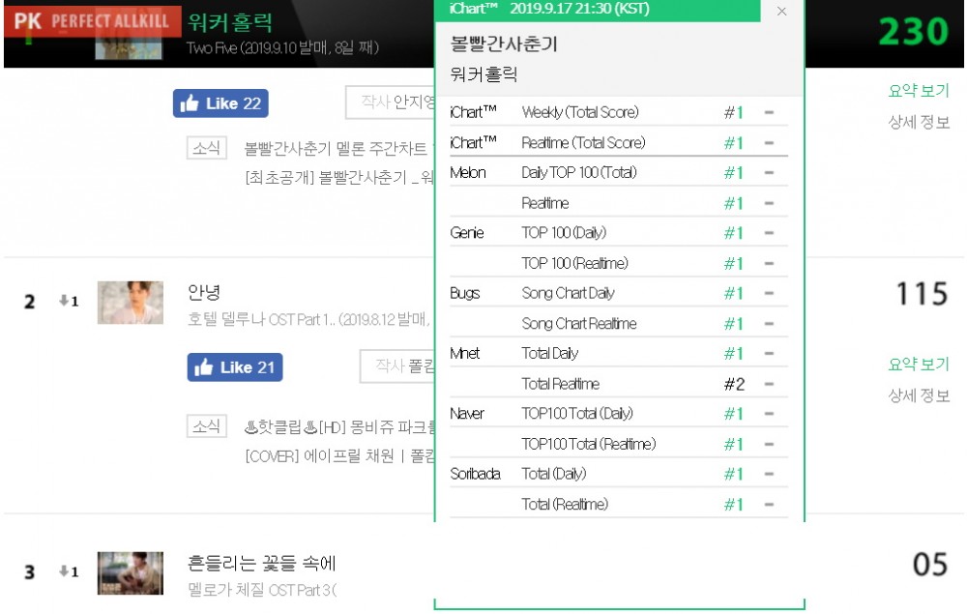Click the Like 21 thumbs-up button
Viewport: 967px width, 614px height.
point(235,366)
